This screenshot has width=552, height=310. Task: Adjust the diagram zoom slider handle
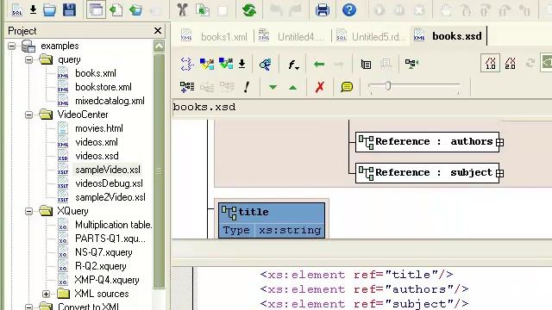388,86
